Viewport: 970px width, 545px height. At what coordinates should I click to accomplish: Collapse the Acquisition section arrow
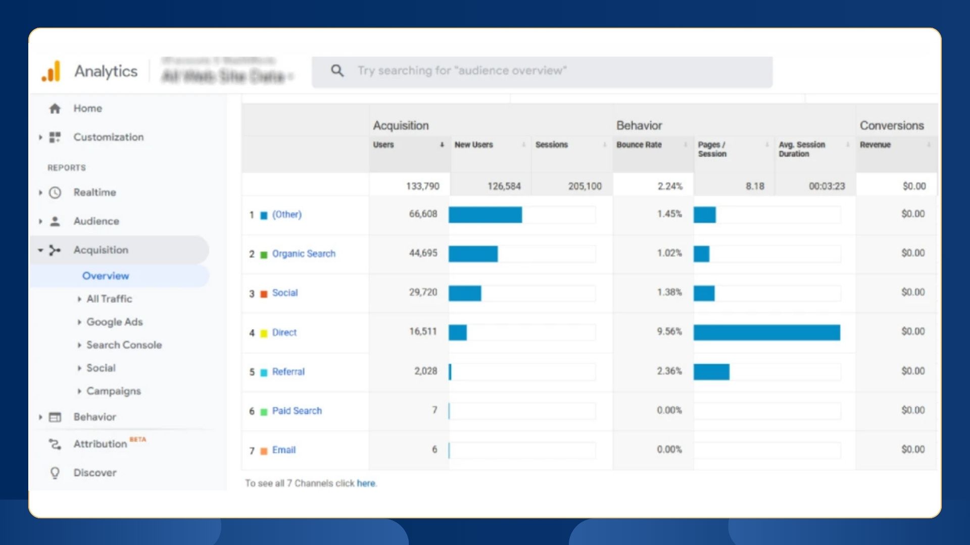[40, 250]
